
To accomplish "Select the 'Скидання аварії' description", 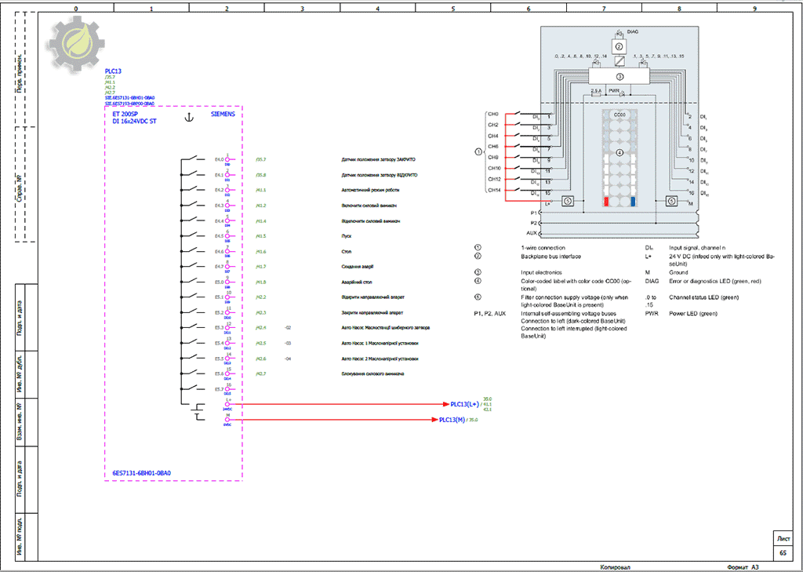I will [357, 267].
